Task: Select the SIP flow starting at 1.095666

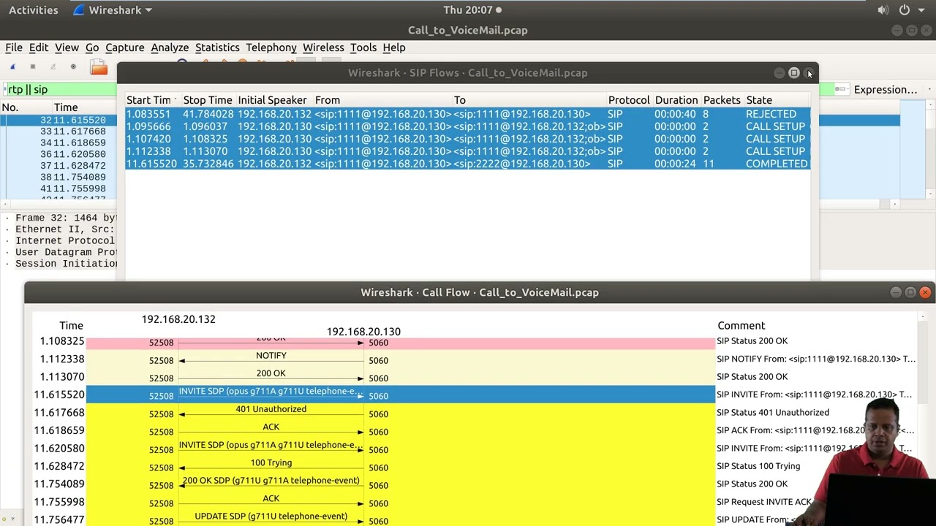Action: click(x=467, y=126)
